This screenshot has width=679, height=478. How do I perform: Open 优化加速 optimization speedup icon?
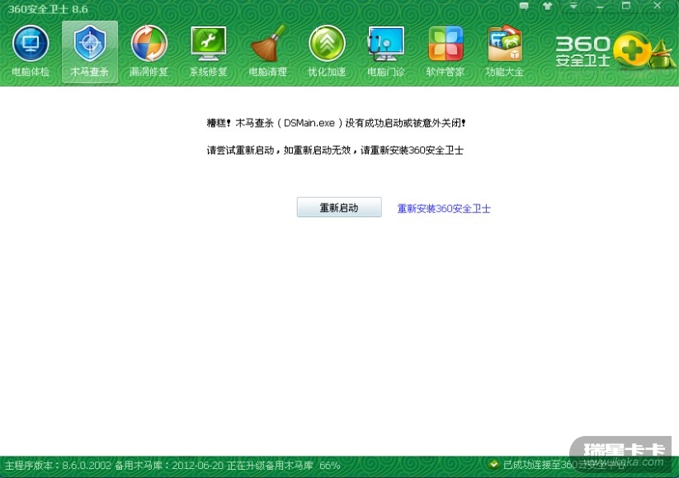[327, 51]
